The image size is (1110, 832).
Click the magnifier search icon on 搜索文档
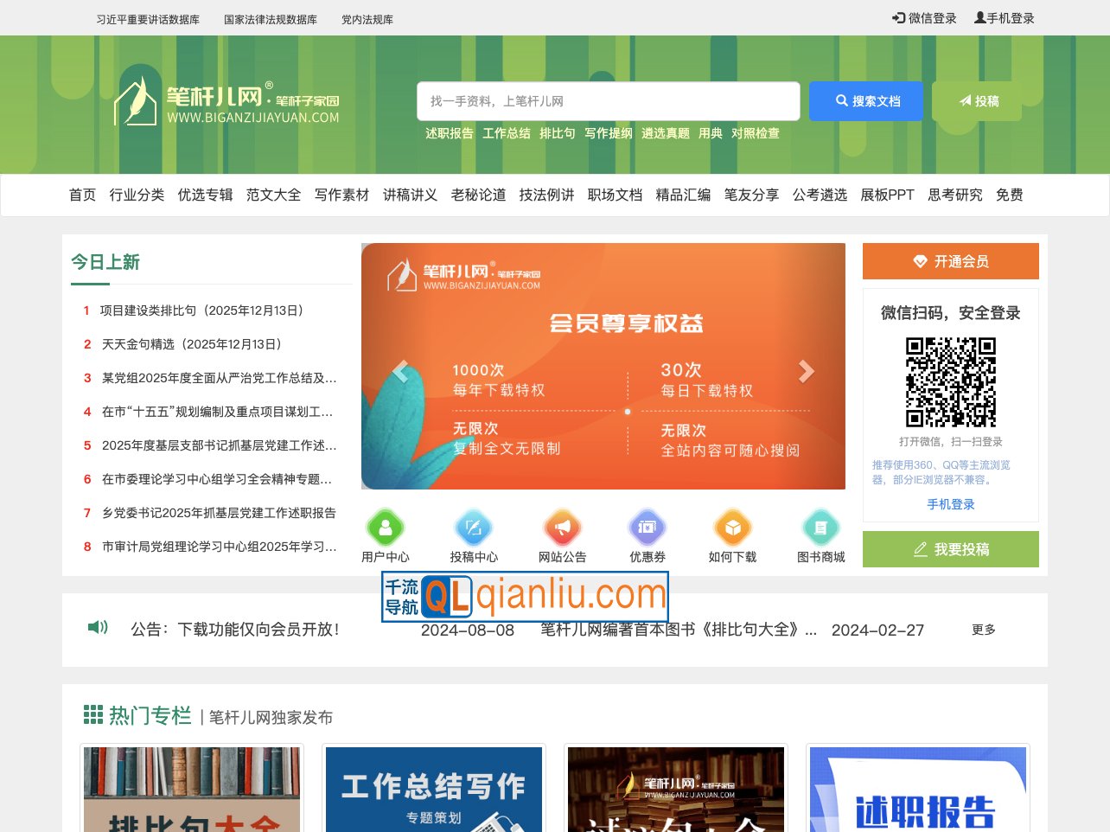click(841, 100)
